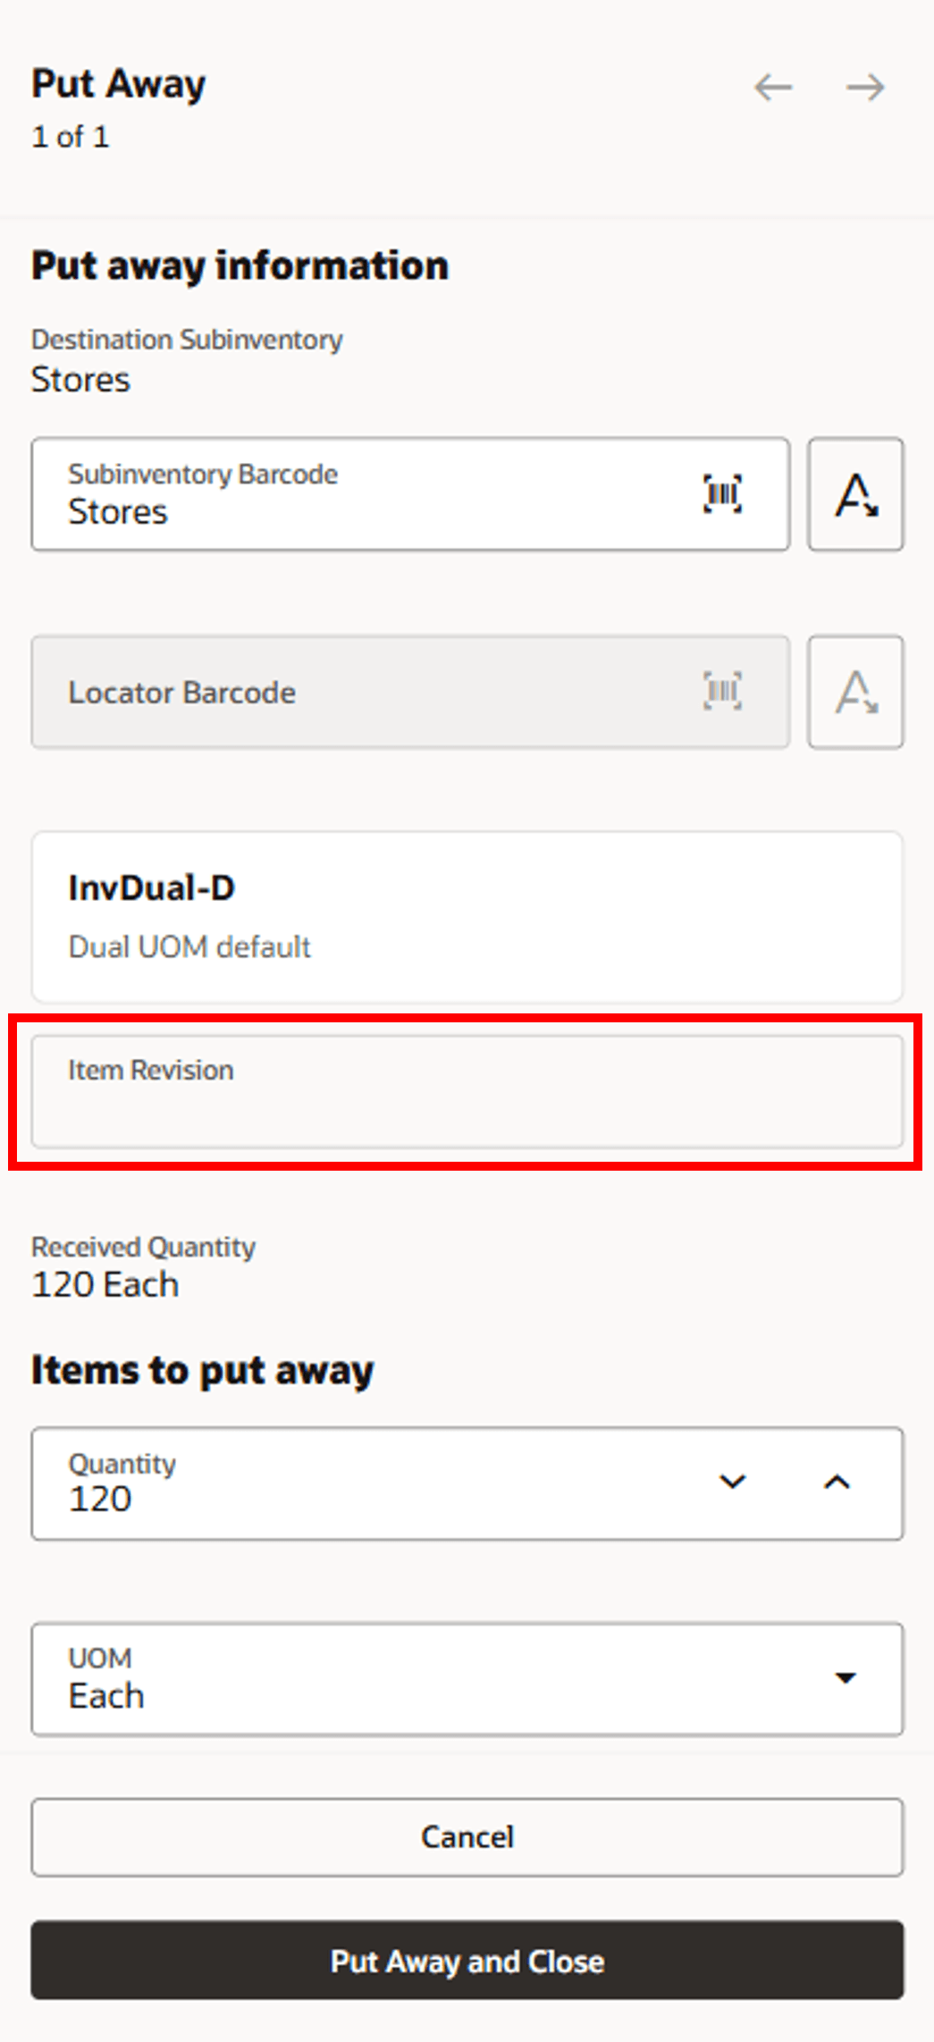The image size is (934, 2042).
Task: Tap the keyboard entry icon beside Locator field
Action: point(854,692)
